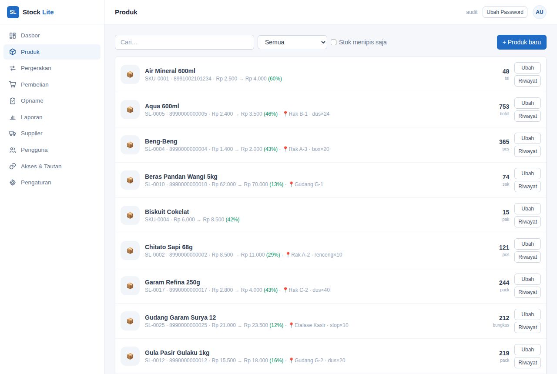This screenshot has width=557, height=374.
Task: Open Riwayat for Beng-Beng
Action: [x=527, y=151]
